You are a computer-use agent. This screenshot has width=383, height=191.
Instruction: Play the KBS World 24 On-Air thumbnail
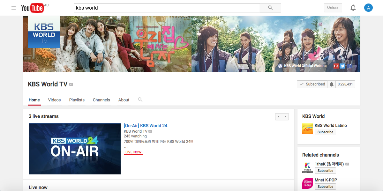pyautogui.click(x=75, y=149)
